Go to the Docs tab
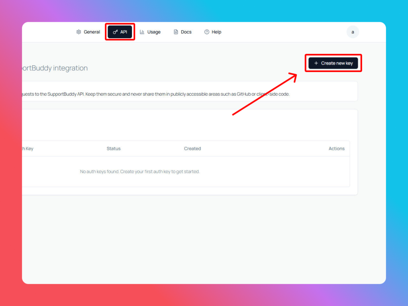Screen dimensions: 408x306 pos(186,32)
